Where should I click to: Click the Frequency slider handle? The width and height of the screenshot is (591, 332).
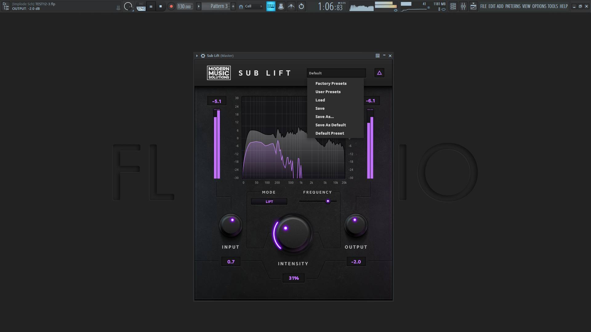coord(328,201)
